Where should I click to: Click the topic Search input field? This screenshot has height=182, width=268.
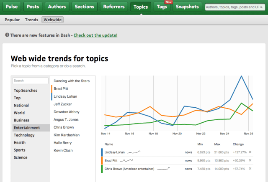(30, 81)
